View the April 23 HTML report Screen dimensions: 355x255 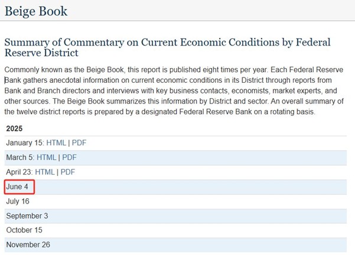click(45, 172)
